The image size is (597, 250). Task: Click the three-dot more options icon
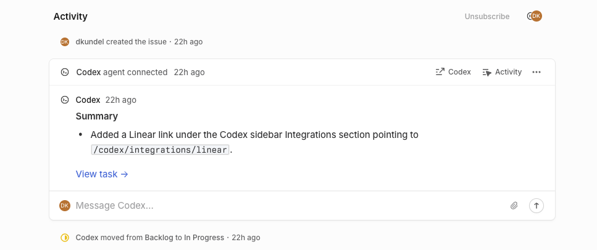536,72
